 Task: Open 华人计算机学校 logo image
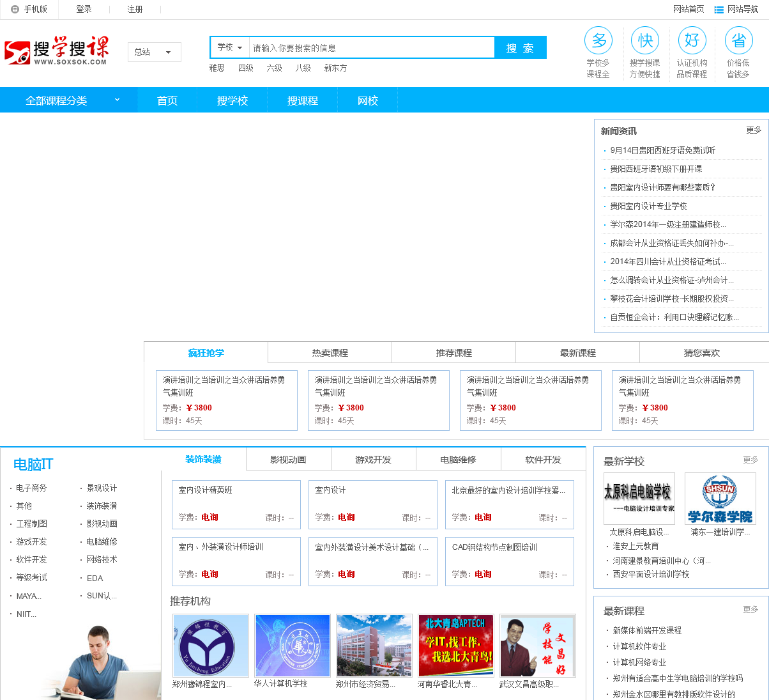click(x=293, y=646)
